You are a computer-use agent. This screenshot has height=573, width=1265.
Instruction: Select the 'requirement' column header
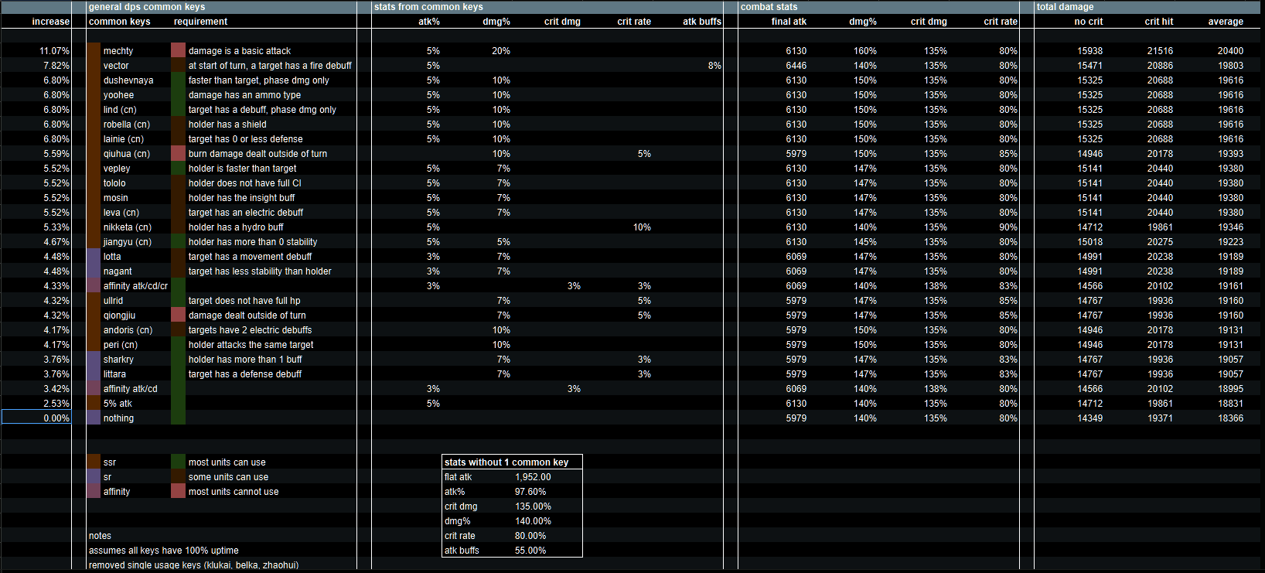[201, 22]
